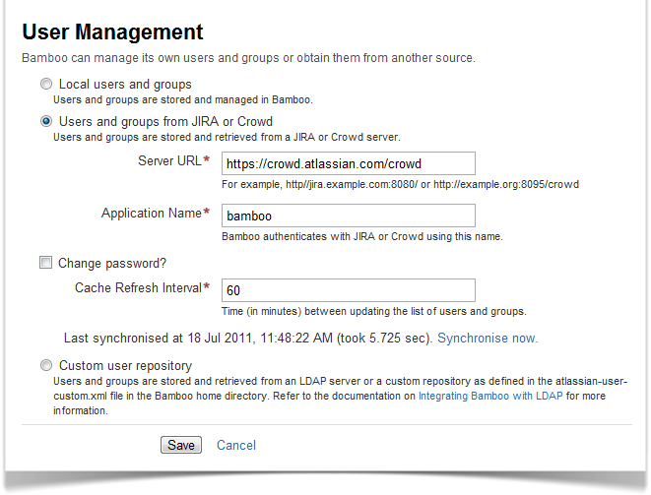Select Custom user repository radio option

tap(46, 365)
